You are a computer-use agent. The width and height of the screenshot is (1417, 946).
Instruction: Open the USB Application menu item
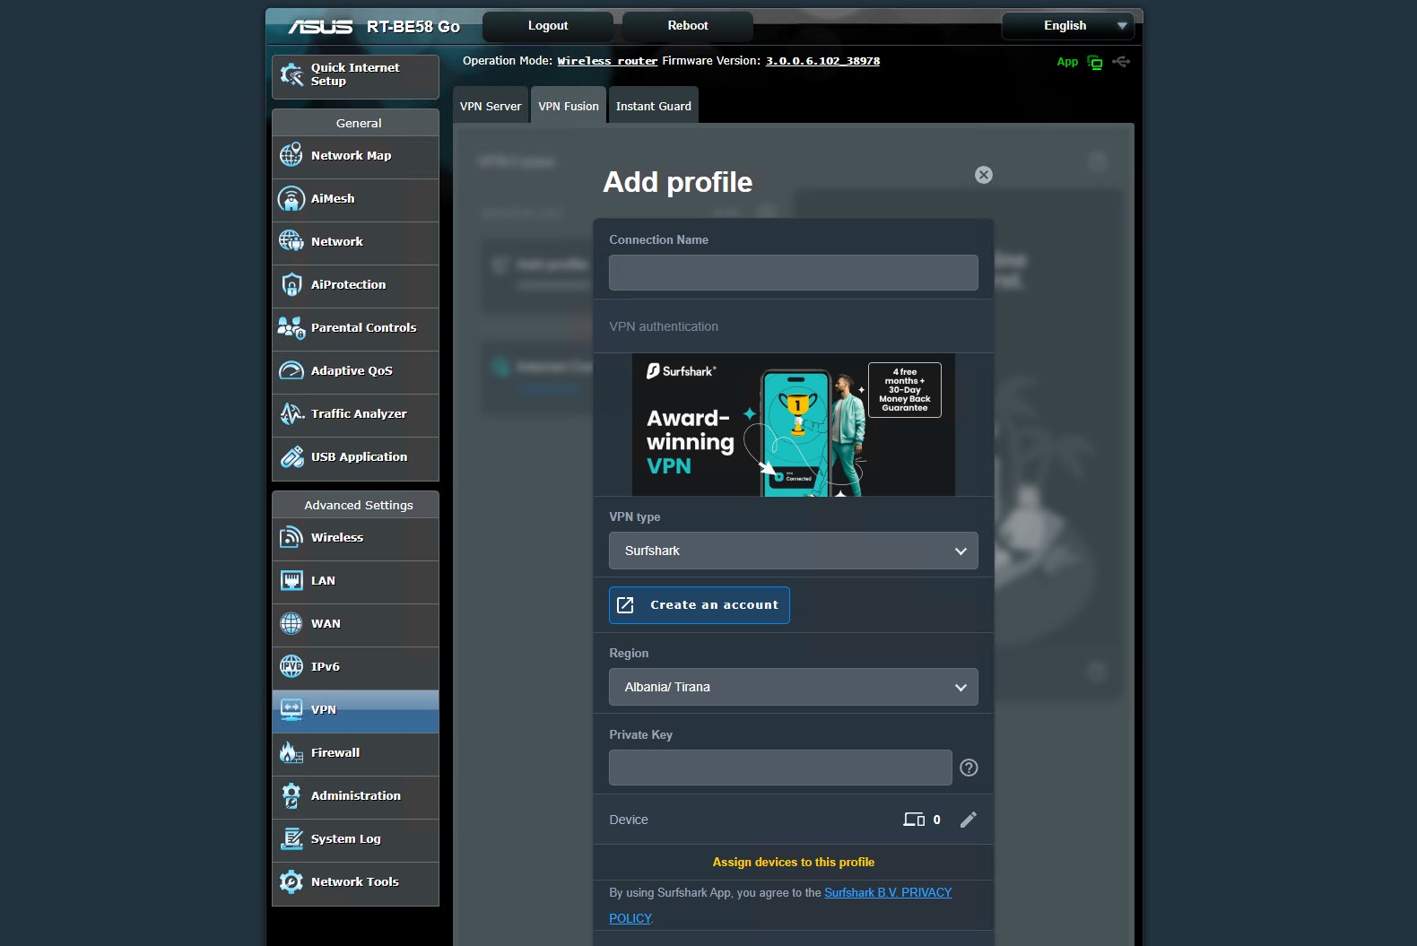[x=356, y=457]
